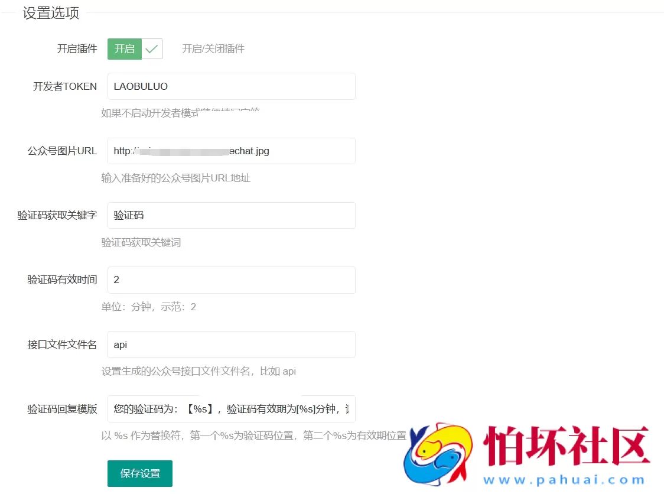
Task: Click the 输入准备好的公众号图片URL地址 hint
Action: point(177,178)
